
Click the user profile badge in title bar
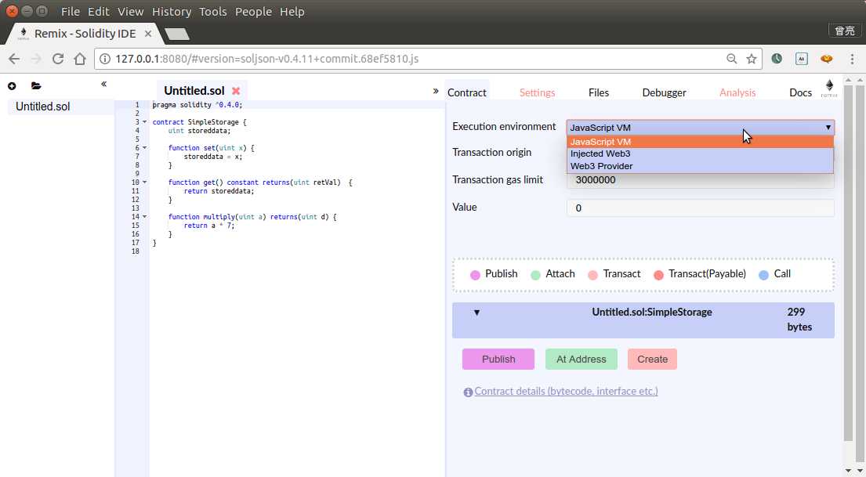(845, 31)
